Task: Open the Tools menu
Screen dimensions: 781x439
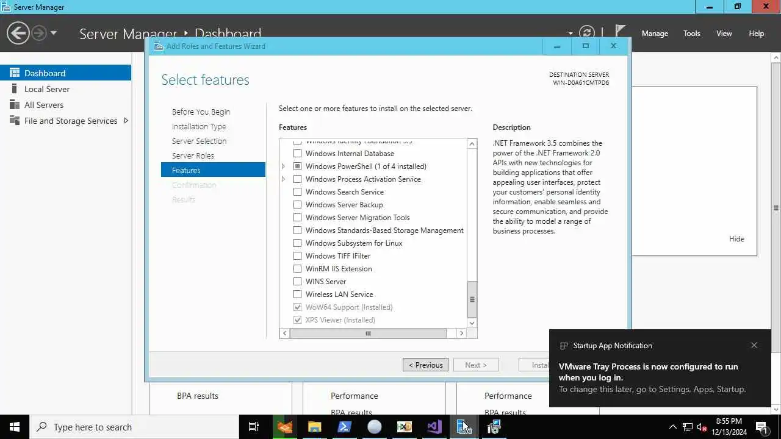Action: tap(691, 34)
